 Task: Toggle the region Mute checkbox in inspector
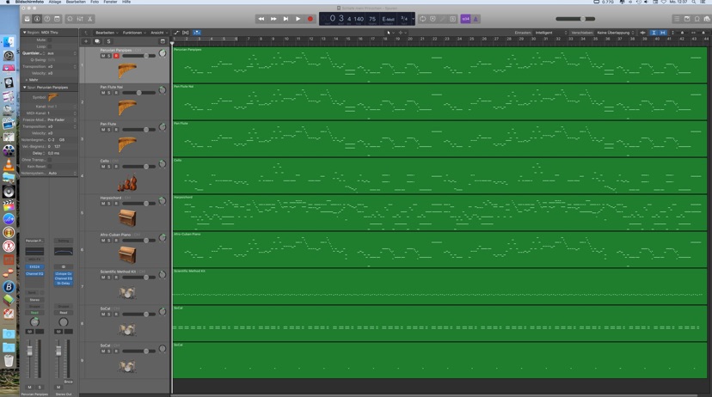tap(50, 40)
